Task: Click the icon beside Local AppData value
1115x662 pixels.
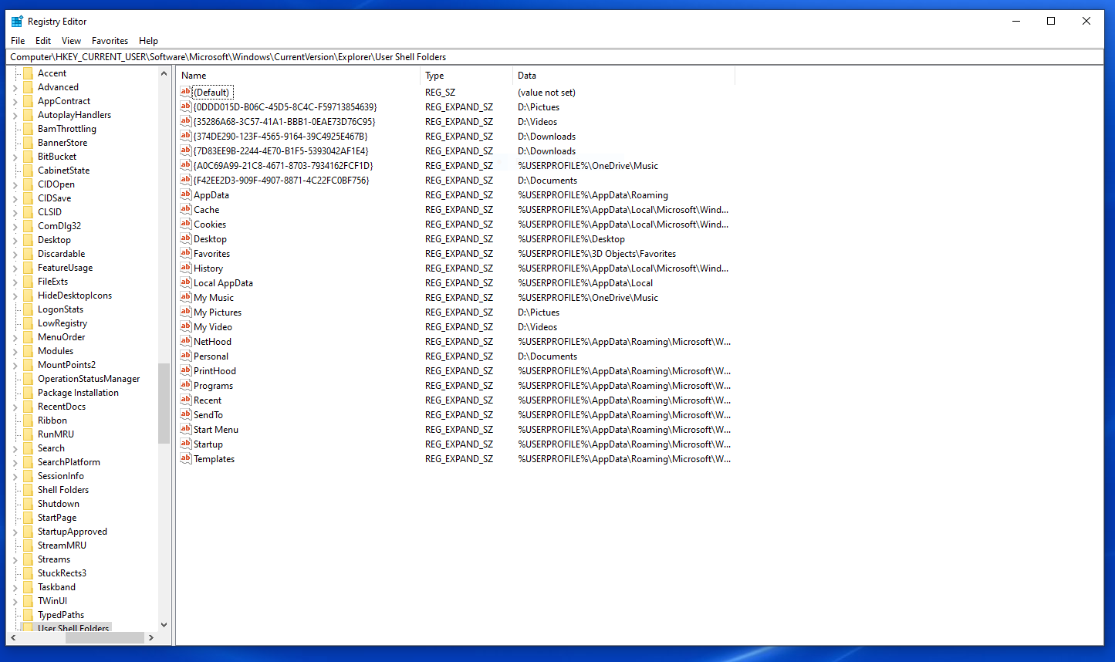Action: (x=185, y=282)
